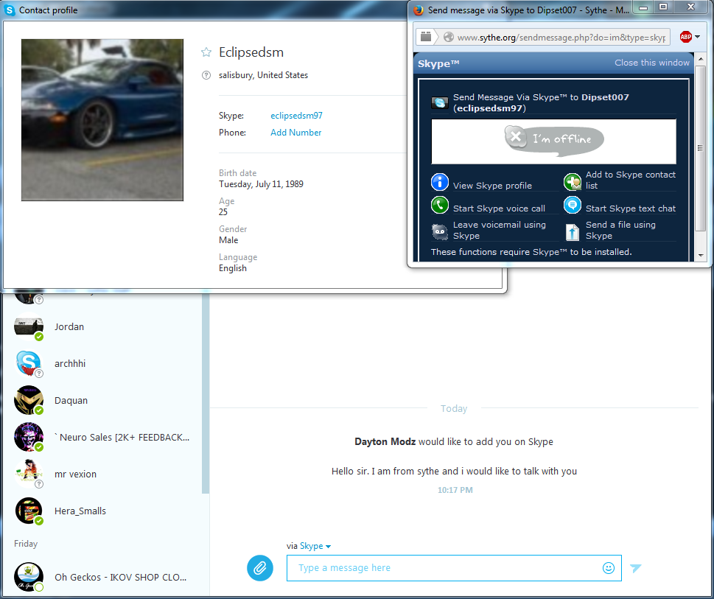
Task: Click the send message arrow icon
Action: click(x=636, y=568)
